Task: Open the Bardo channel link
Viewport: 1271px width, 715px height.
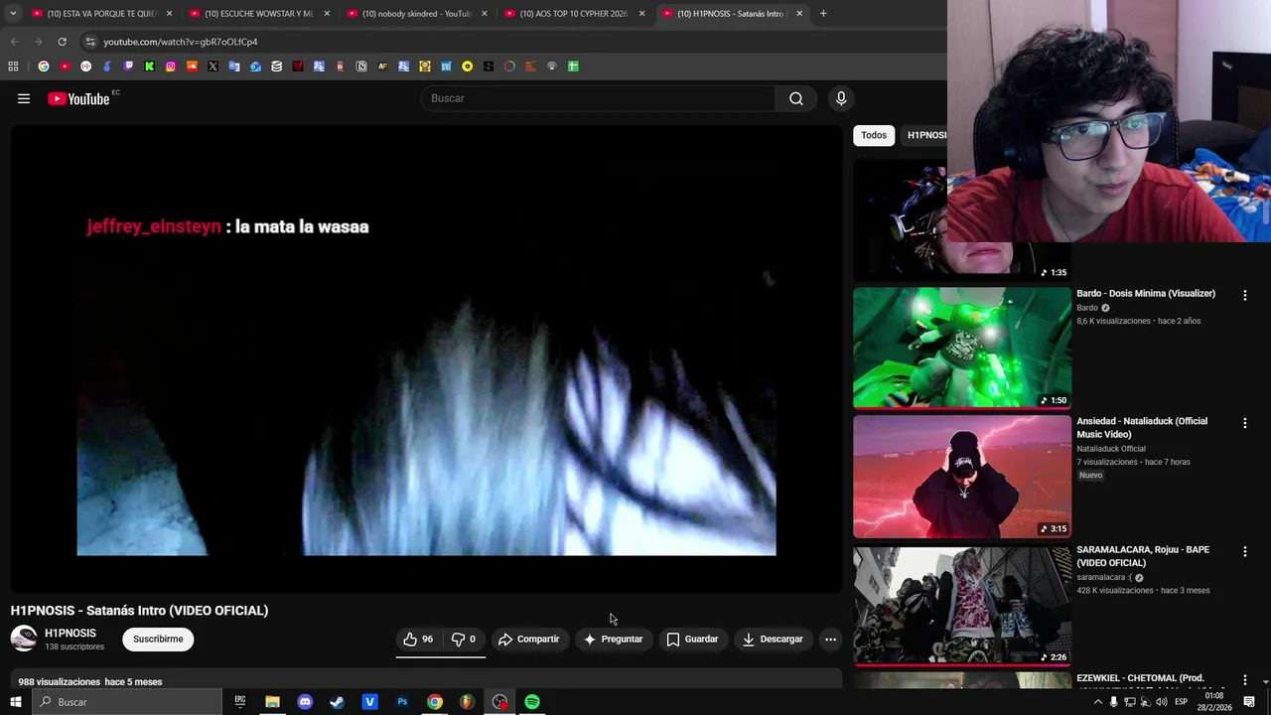Action: tap(1087, 308)
